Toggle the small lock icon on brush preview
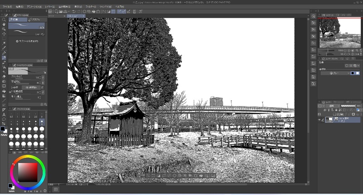363x195 pixels. [44, 72]
